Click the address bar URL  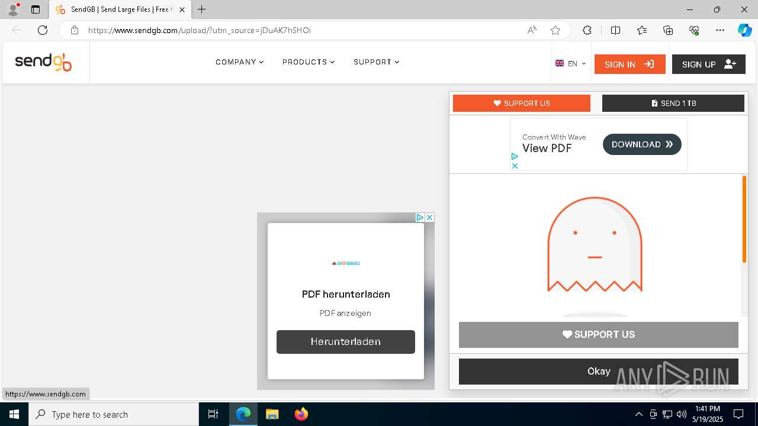(200, 30)
